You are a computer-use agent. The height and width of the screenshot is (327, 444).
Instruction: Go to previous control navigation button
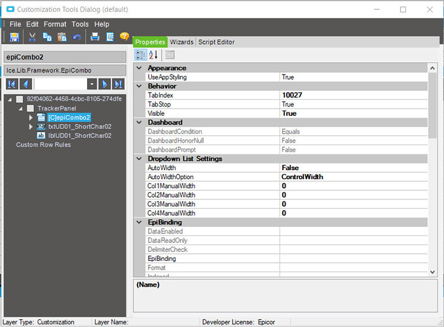(26, 84)
